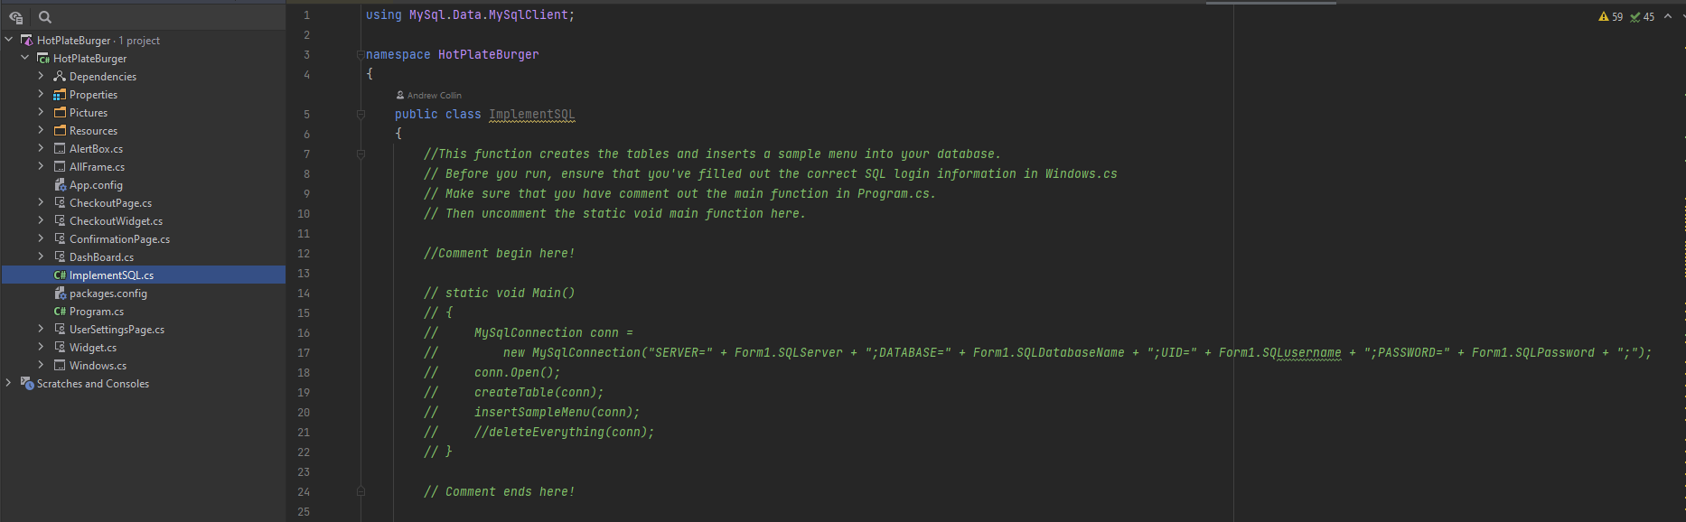Click line number 16 in the gutter
Image resolution: width=1686 pixels, height=522 pixels.
[x=304, y=333]
